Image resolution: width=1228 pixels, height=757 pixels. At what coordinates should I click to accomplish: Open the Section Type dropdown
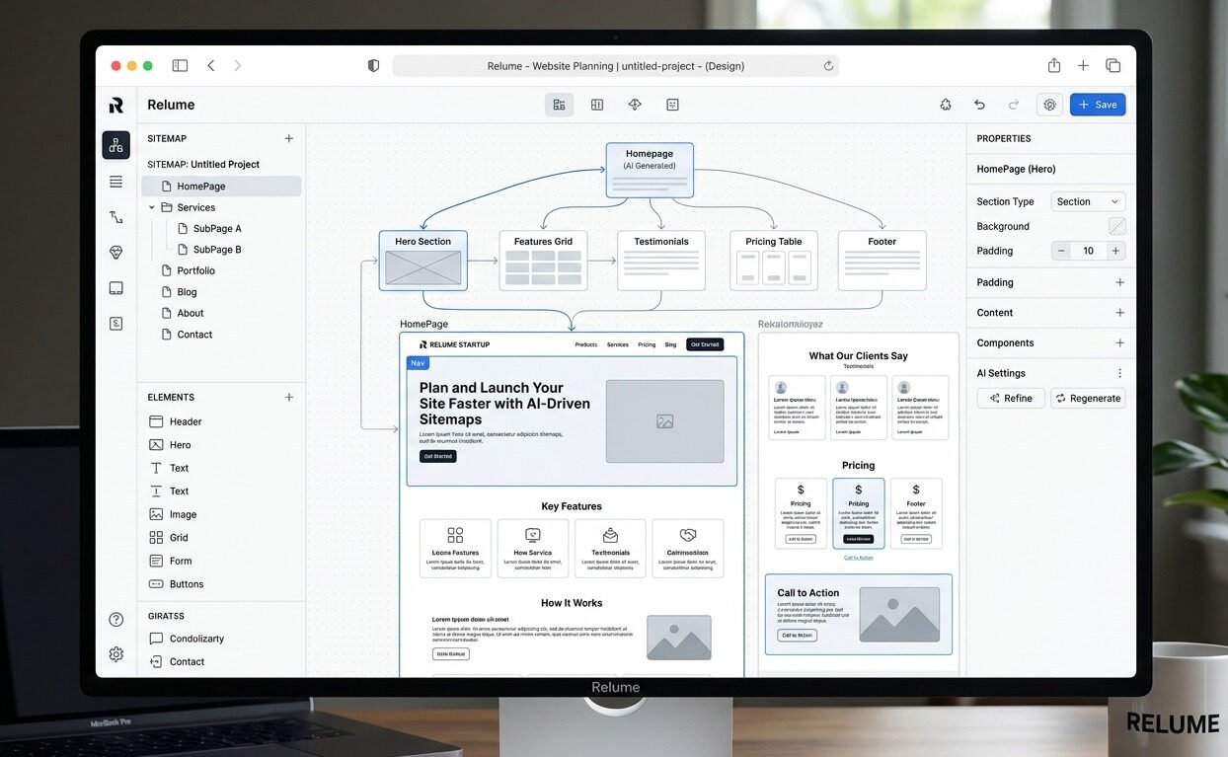pos(1088,201)
